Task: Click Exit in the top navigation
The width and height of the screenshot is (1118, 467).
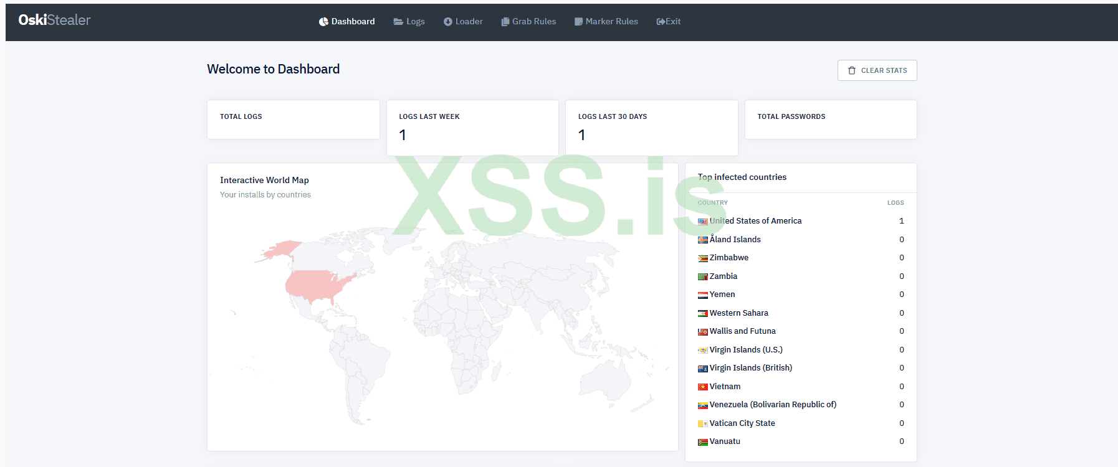Action: point(669,21)
